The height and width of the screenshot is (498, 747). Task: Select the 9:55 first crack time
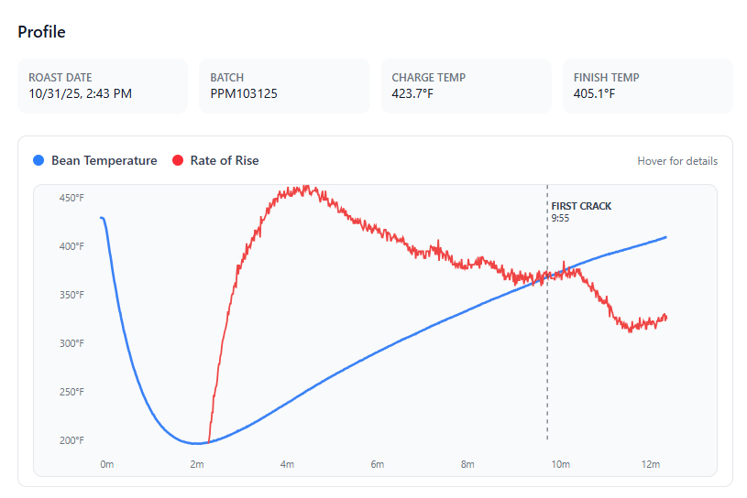click(560, 219)
